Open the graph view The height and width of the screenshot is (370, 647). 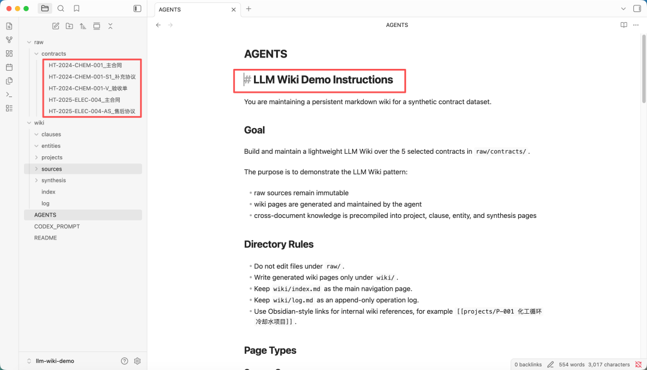(8, 40)
